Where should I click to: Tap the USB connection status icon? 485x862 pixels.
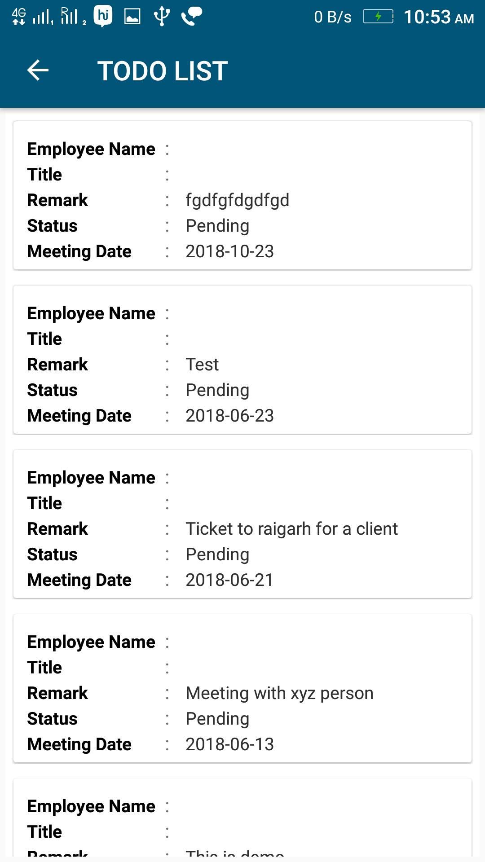(x=162, y=17)
